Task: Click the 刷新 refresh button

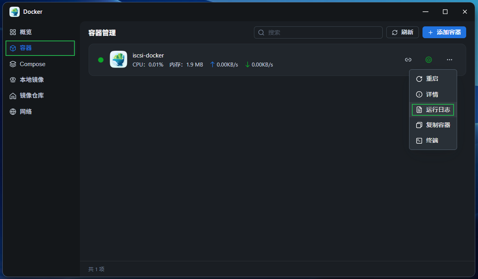Action: pos(402,32)
